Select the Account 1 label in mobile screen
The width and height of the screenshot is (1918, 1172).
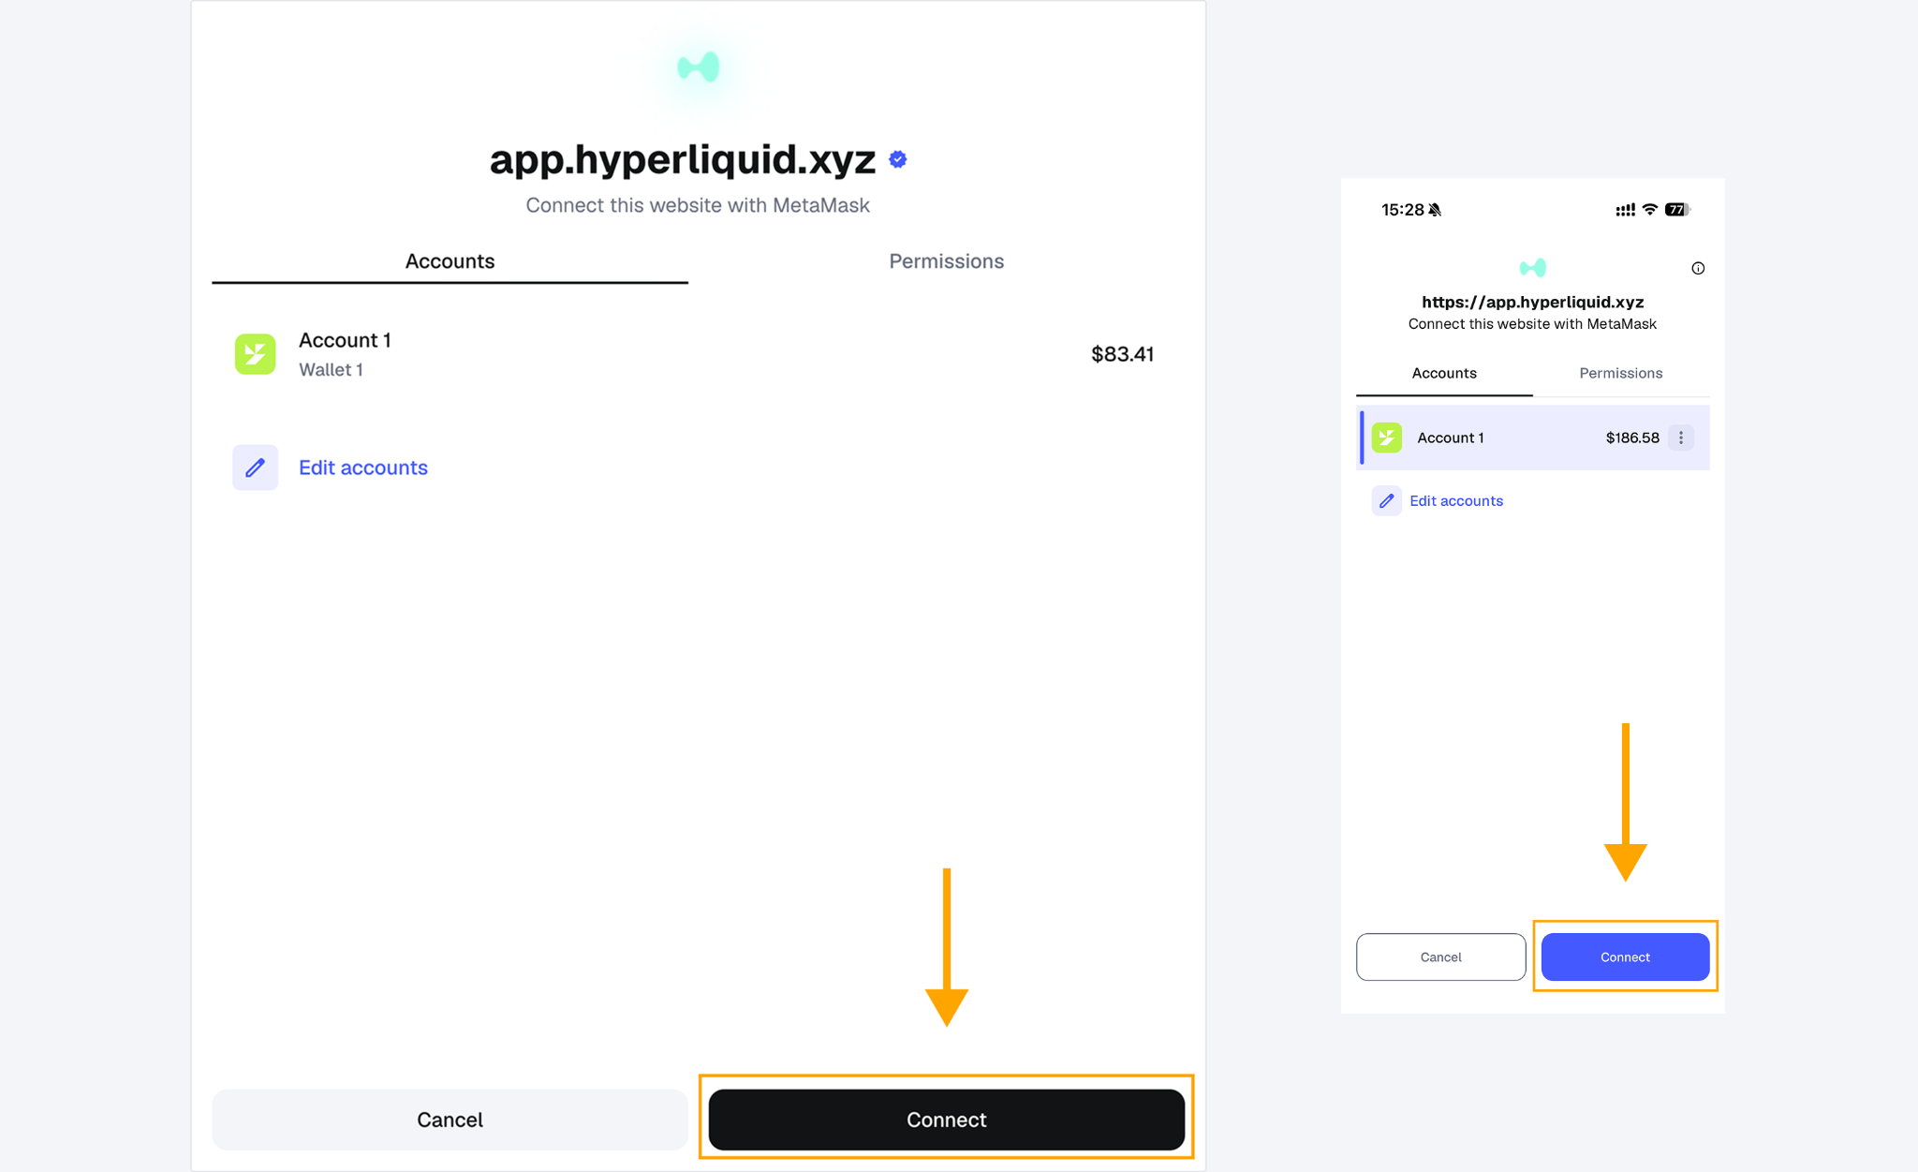pos(1451,438)
